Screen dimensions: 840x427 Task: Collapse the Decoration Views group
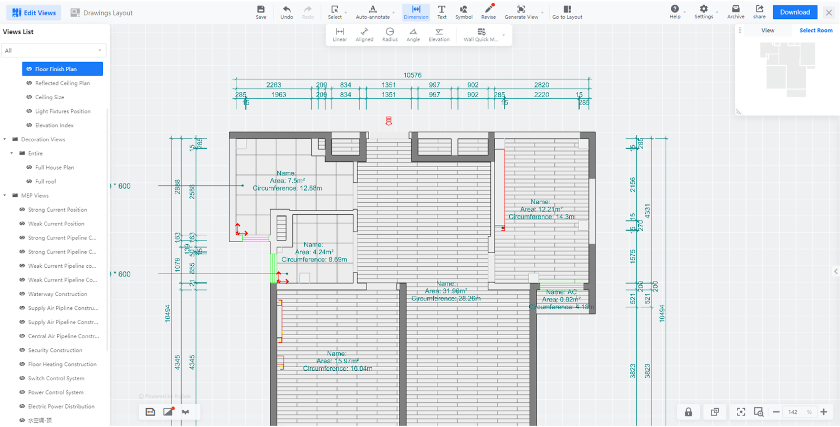[5, 139]
